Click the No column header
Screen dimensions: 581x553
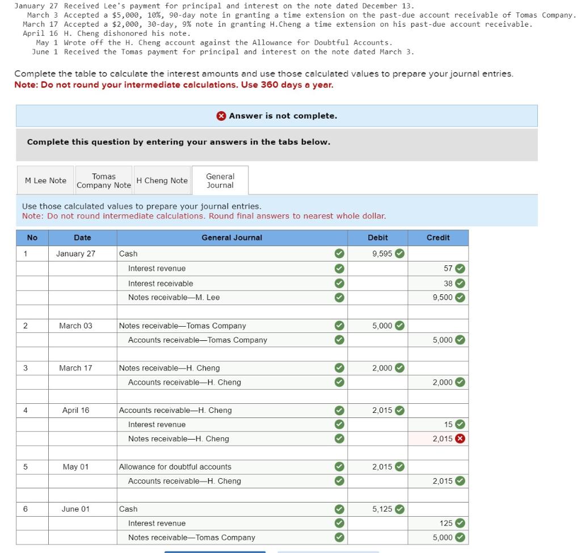[x=32, y=238]
